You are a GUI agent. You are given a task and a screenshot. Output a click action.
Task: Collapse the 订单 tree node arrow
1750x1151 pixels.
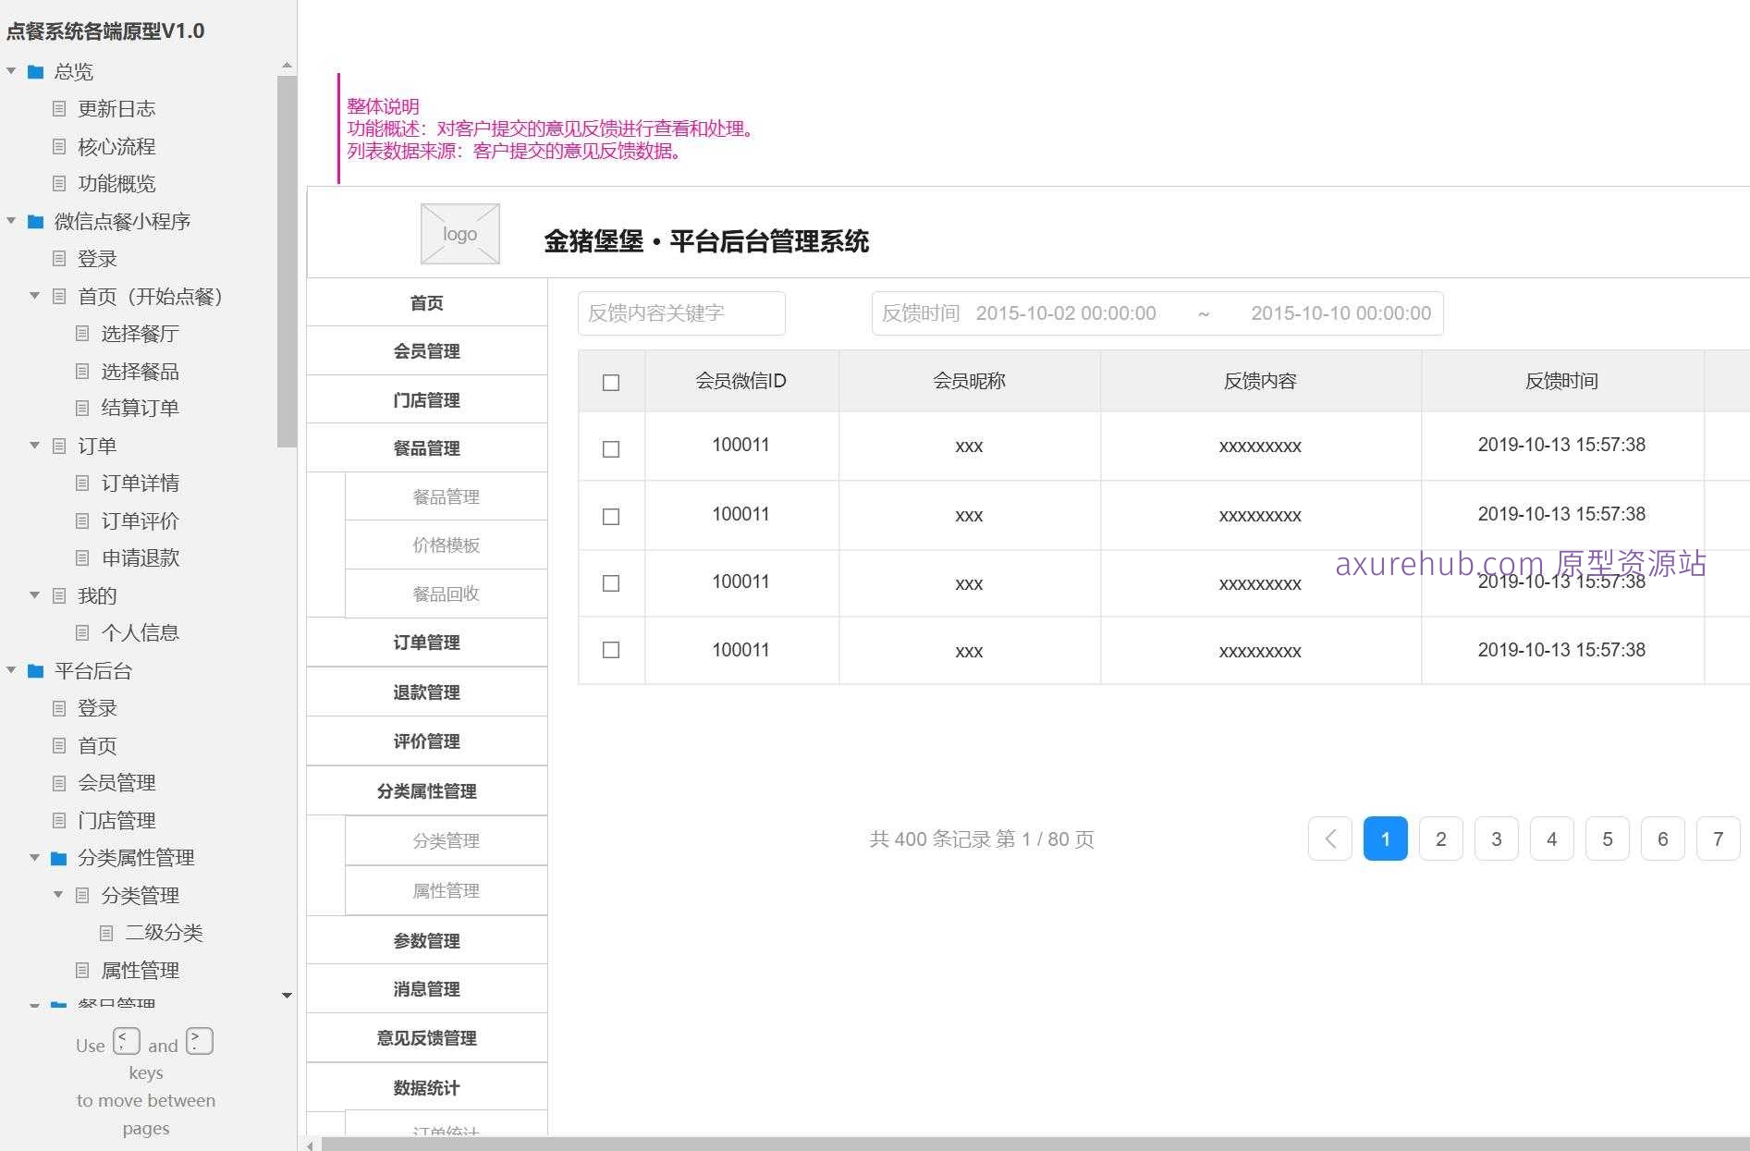[35, 446]
